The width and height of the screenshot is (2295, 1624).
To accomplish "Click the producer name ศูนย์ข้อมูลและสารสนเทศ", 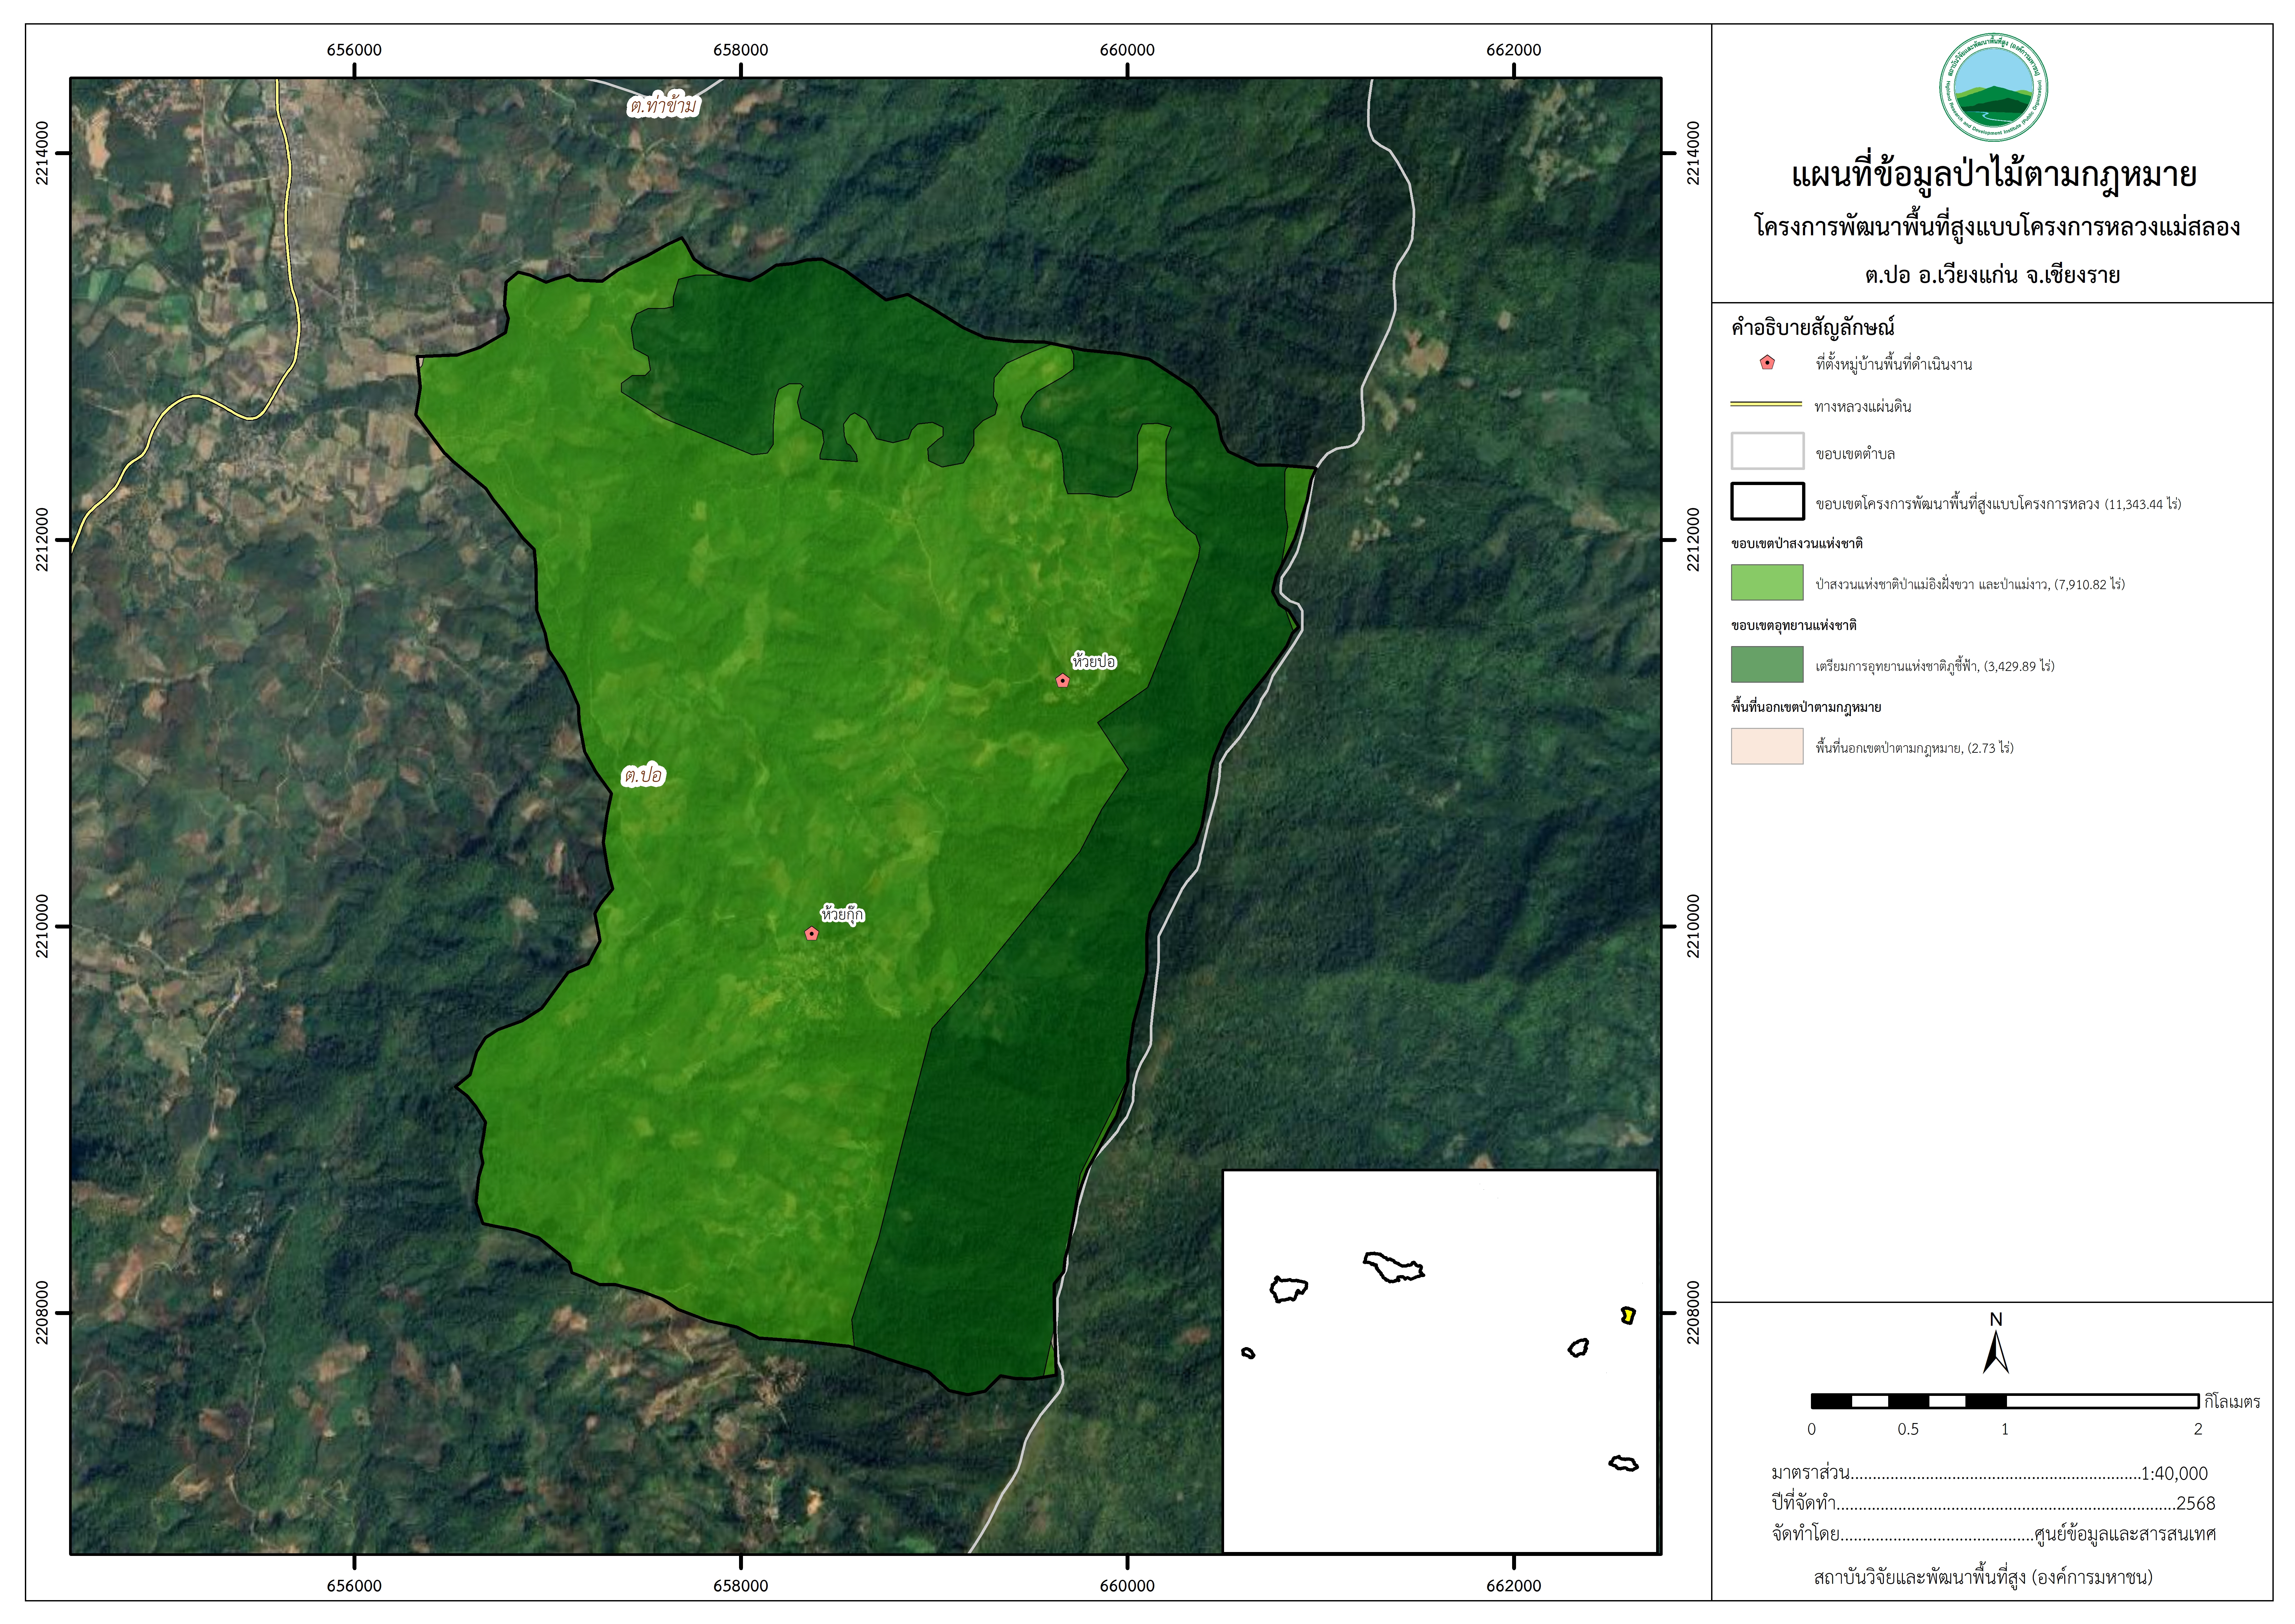I will point(2125,1533).
